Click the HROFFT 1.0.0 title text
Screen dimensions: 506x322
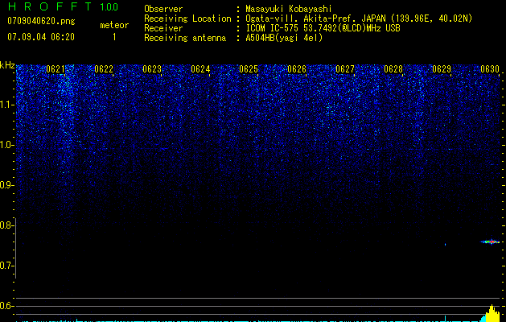63,6
